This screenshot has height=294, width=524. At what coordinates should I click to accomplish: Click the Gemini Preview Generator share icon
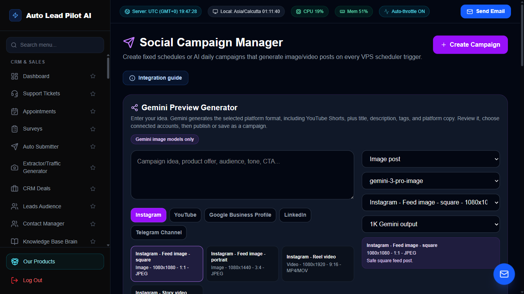click(135, 108)
